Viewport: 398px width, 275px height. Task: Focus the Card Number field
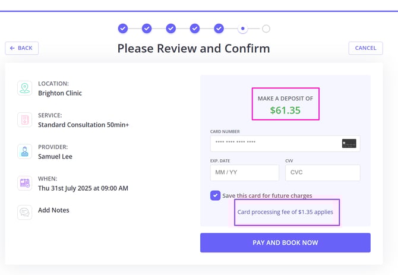pos(273,144)
